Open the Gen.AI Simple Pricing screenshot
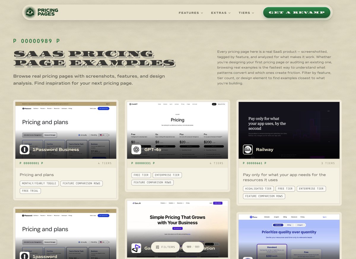Screen dimensions: 356x259 (x=177, y=229)
